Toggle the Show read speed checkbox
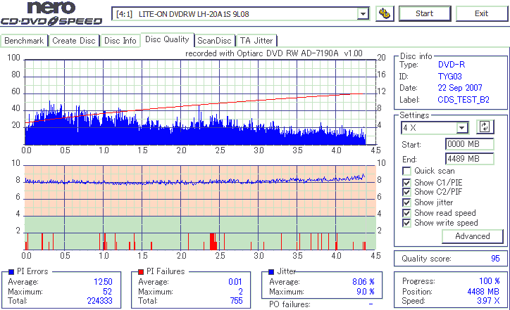510x310 pixels. pos(406,213)
